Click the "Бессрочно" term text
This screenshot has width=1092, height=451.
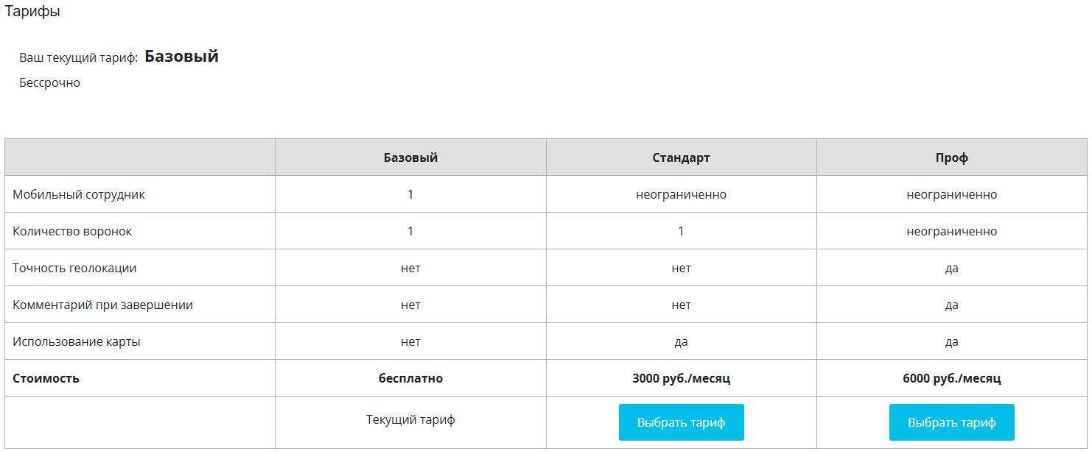click(49, 82)
